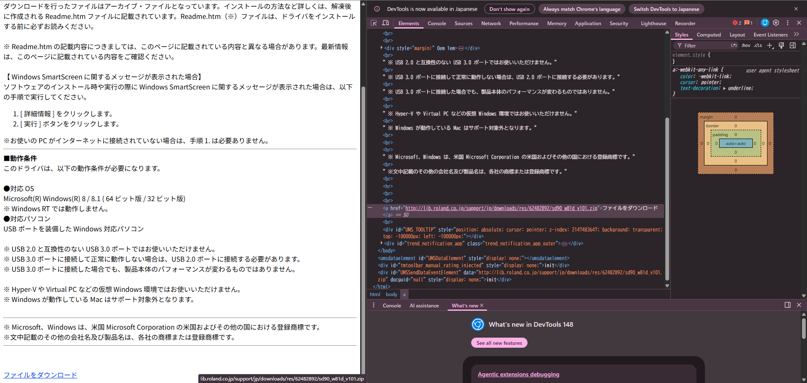Open the Lighthouse tab

point(654,24)
